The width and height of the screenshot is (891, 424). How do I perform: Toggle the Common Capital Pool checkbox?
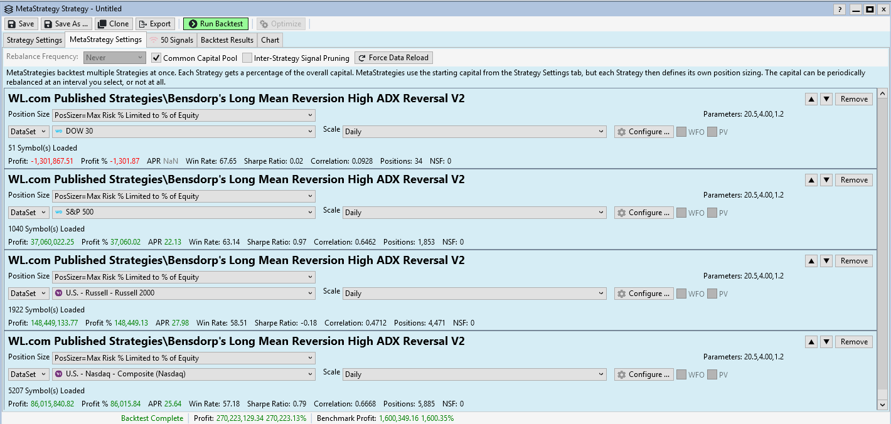(x=157, y=58)
